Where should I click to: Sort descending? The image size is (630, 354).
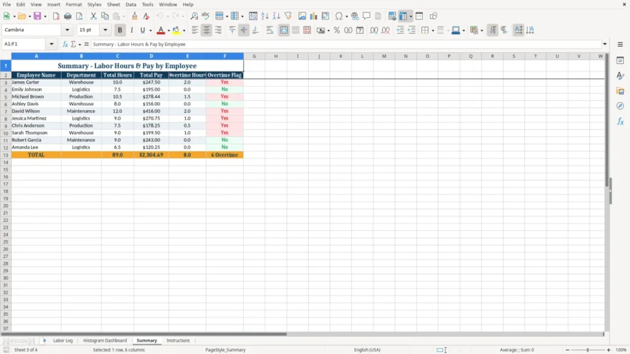(276, 16)
